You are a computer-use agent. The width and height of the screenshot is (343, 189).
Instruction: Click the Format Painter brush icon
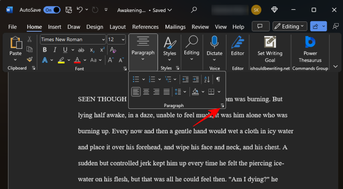pyautogui.click(x=30, y=60)
